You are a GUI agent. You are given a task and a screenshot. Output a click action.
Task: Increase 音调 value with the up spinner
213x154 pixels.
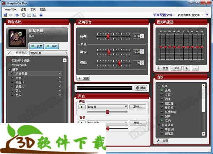[142, 35]
